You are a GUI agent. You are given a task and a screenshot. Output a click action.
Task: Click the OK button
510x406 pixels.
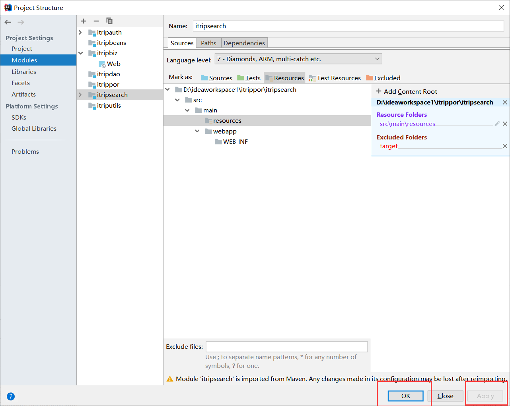406,396
